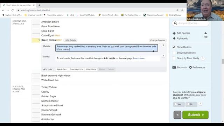Remove the Media section with its X

(163, 56)
